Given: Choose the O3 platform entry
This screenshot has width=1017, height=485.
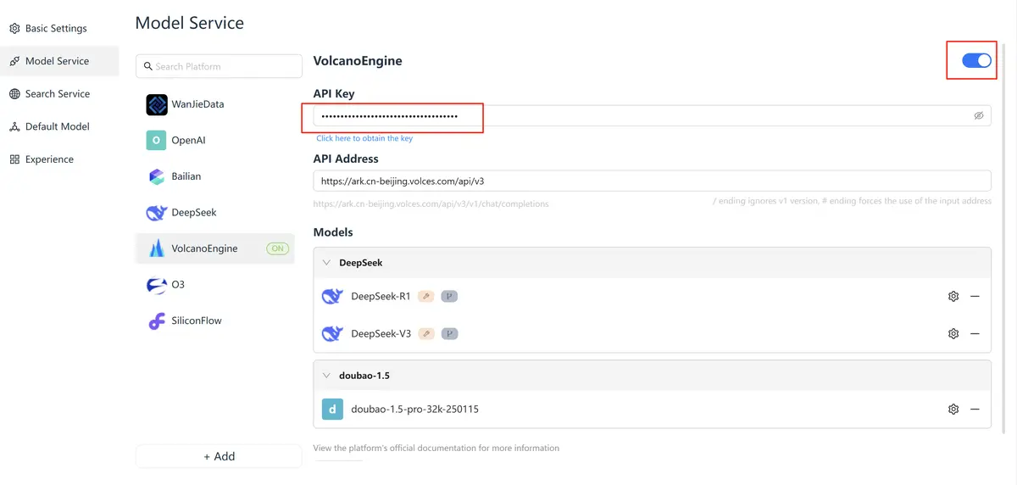Looking at the screenshot, I should point(178,285).
